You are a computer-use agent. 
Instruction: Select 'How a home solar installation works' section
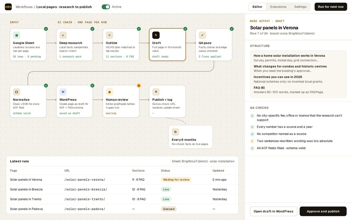(289, 56)
